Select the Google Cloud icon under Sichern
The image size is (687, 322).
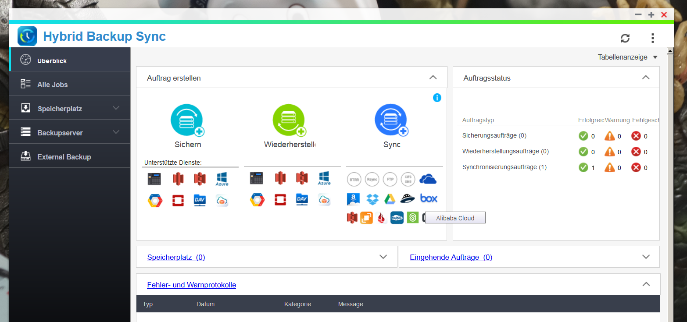pyautogui.click(x=155, y=200)
